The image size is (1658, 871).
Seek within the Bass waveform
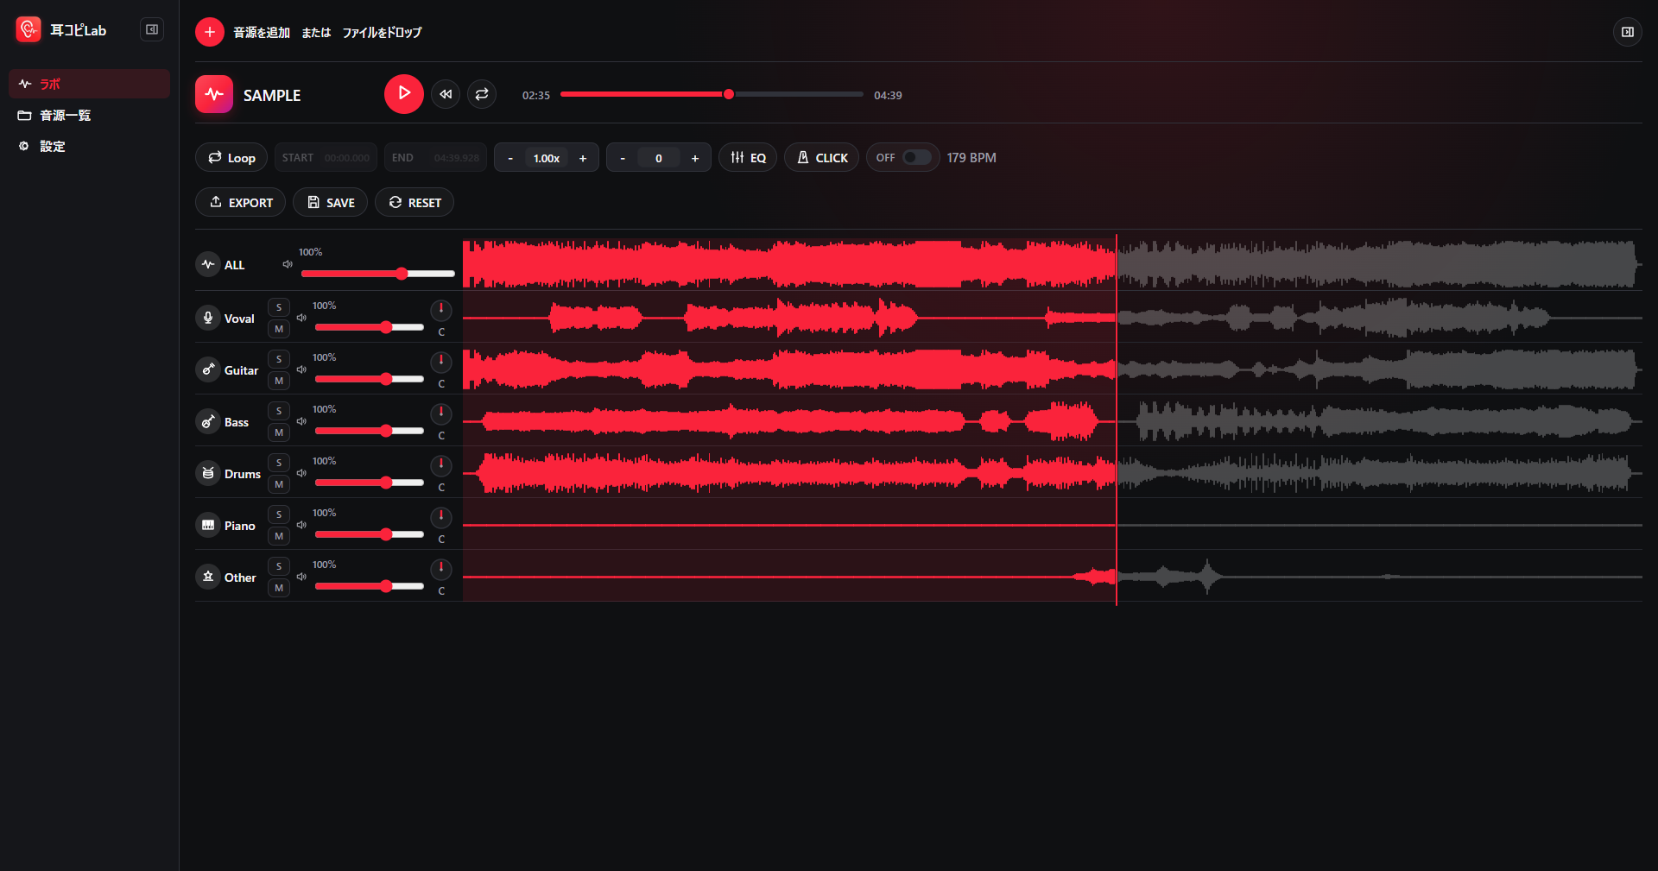pyautogui.click(x=1052, y=421)
